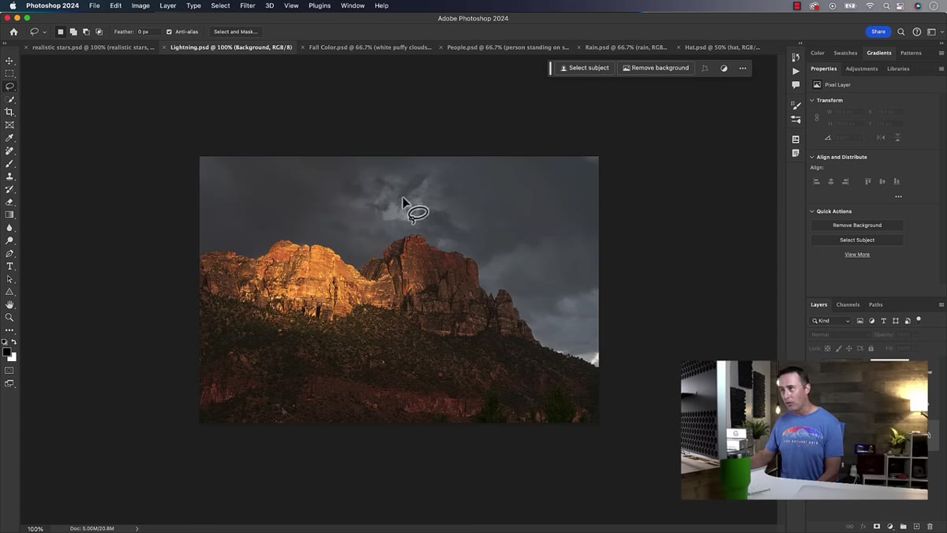The height and width of the screenshot is (533, 947).
Task: Switch to the Fall Color.psd document tab
Action: click(x=370, y=47)
